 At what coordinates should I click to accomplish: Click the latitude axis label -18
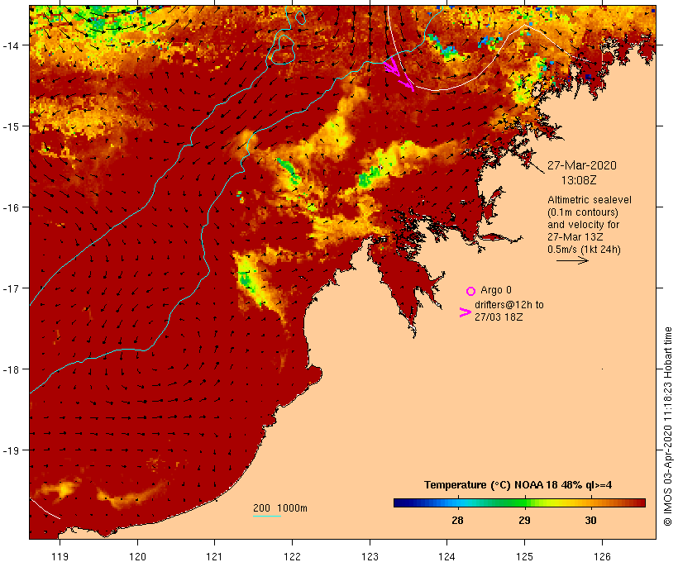11,369
